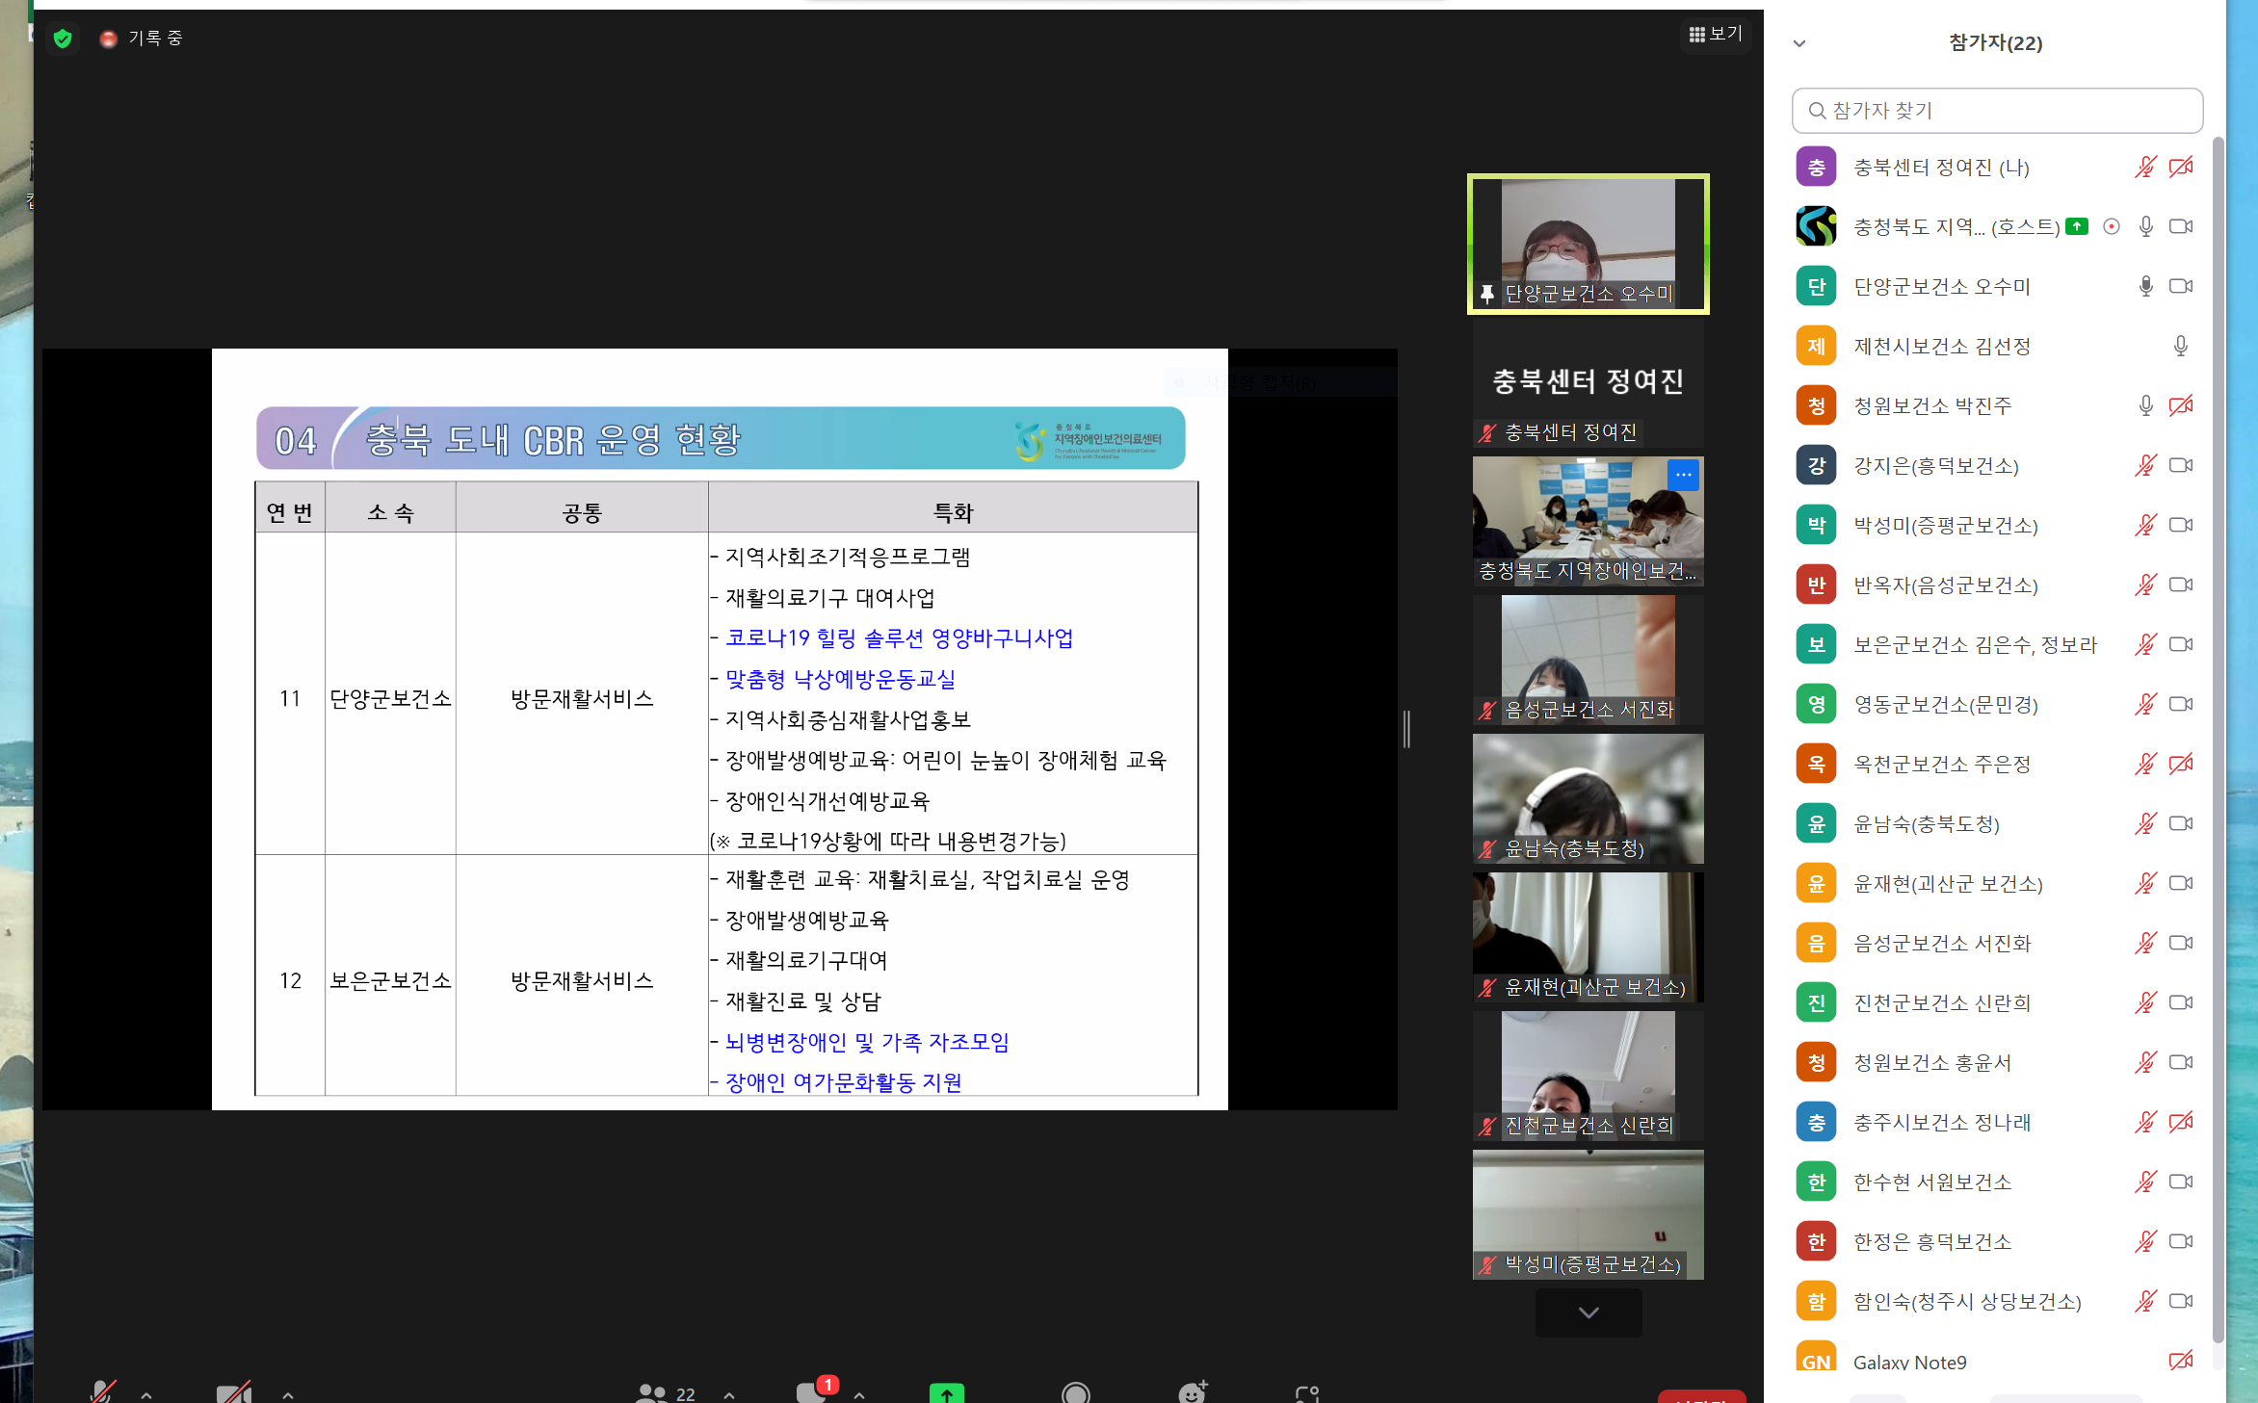Unmute microphone in bottom toolbar

pos(102,1391)
